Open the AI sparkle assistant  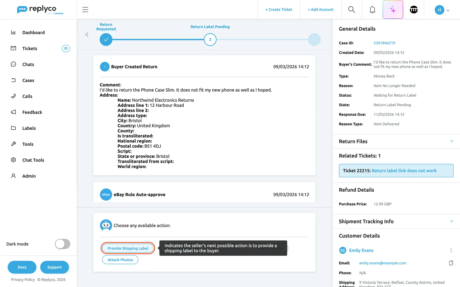393,10
